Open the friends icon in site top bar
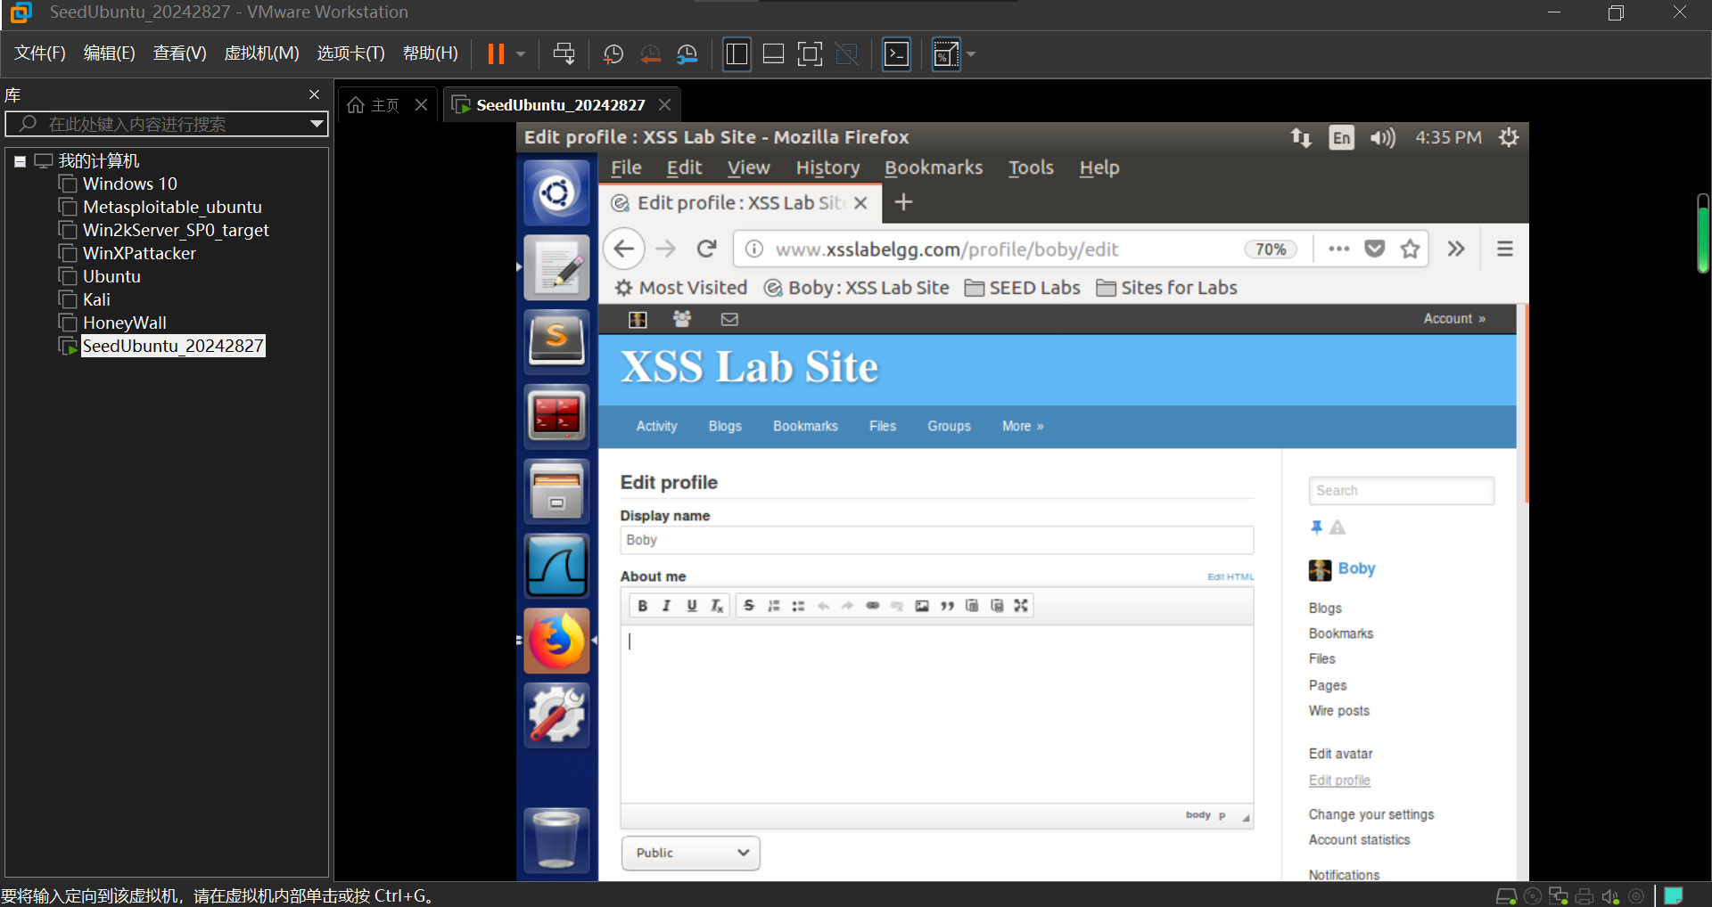Viewport: 1712px width, 907px height. point(682,319)
